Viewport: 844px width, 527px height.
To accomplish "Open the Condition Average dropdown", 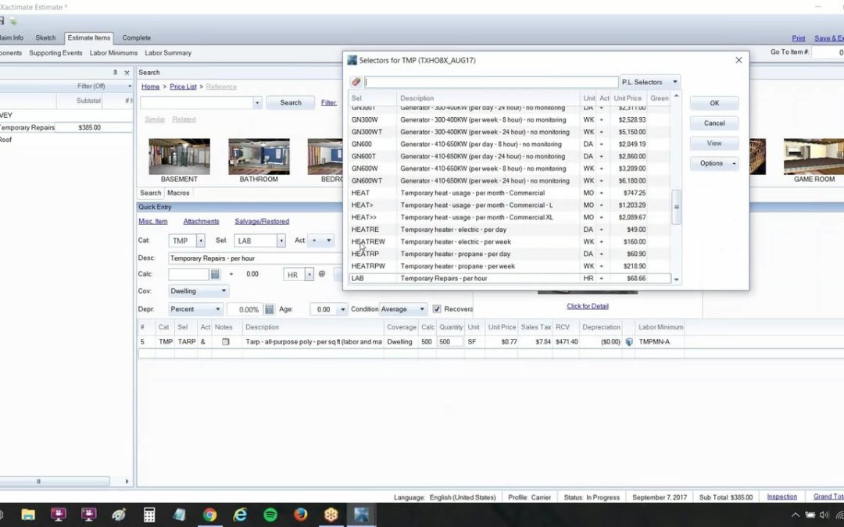I will coord(421,309).
